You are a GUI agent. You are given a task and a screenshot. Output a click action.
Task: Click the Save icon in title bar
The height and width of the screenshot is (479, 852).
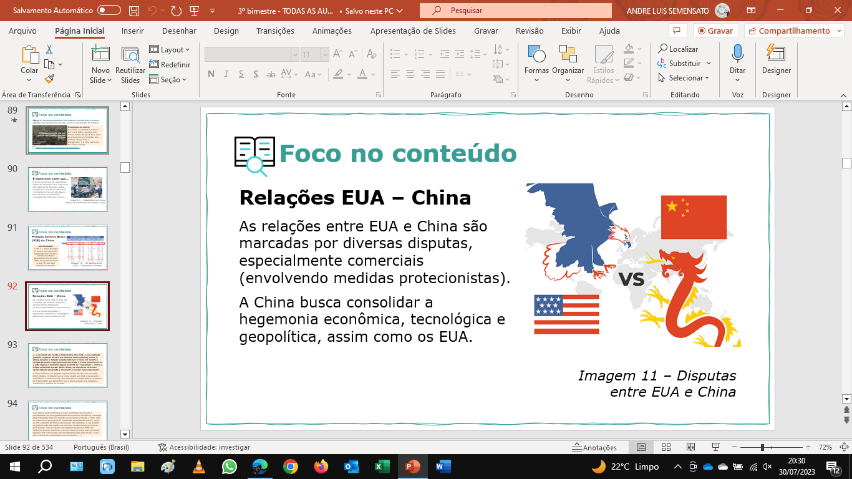134,11
